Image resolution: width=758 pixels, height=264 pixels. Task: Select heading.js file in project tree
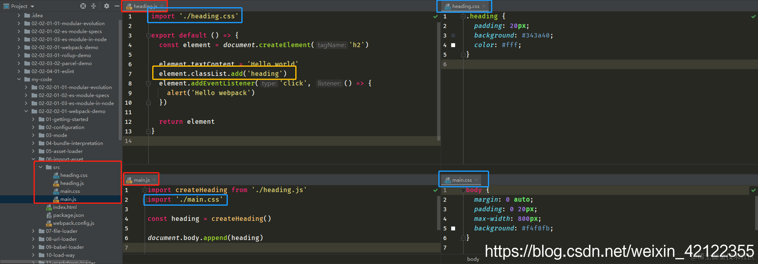point(72,183)
